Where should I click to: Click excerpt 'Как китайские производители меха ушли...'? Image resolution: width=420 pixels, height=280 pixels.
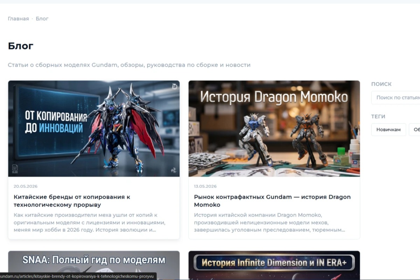click(x=90, y=223)
